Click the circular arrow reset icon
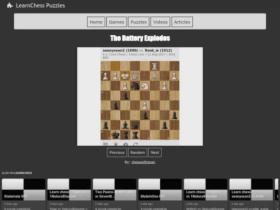 click(136, 144)
